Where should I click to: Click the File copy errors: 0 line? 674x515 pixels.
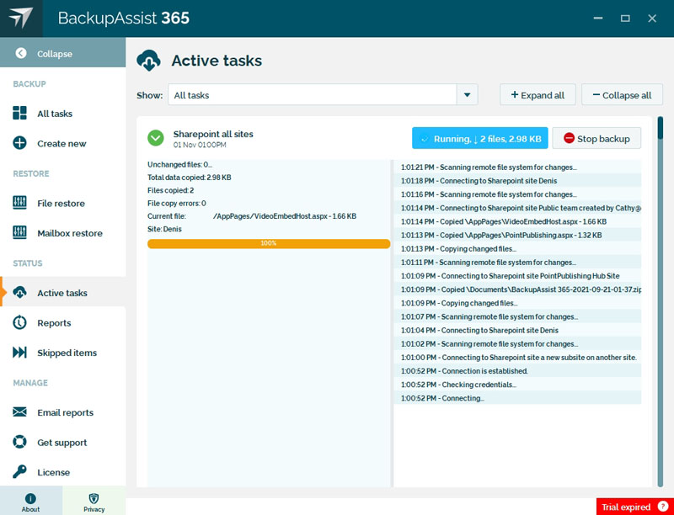pyautogui.click(x=177, y=203)
